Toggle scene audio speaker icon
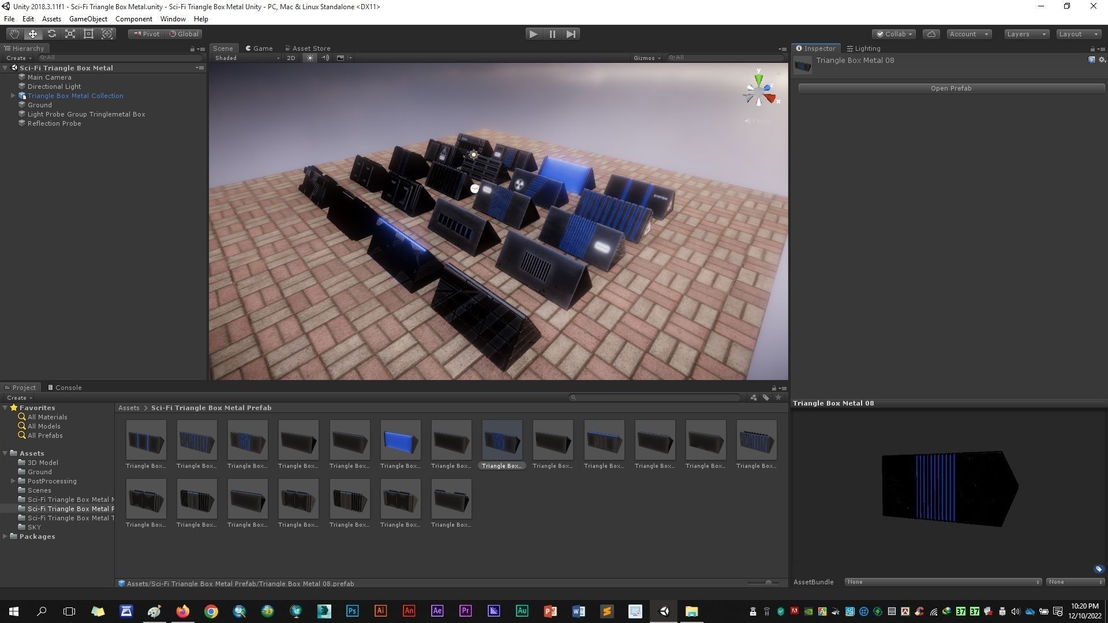This screenshot has width=1108, height=623. (325, 58)
